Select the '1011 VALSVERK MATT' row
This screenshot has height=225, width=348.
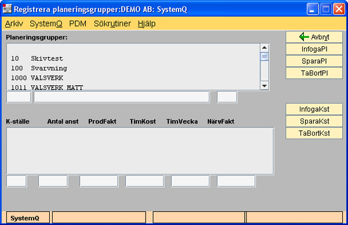(x=133, y=87)
